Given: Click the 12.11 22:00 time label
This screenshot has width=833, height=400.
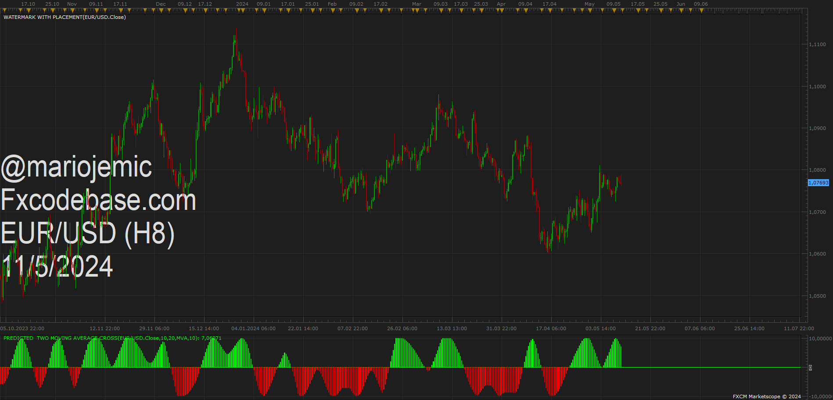Looking at the screenshot, I should tap(105, 328).
